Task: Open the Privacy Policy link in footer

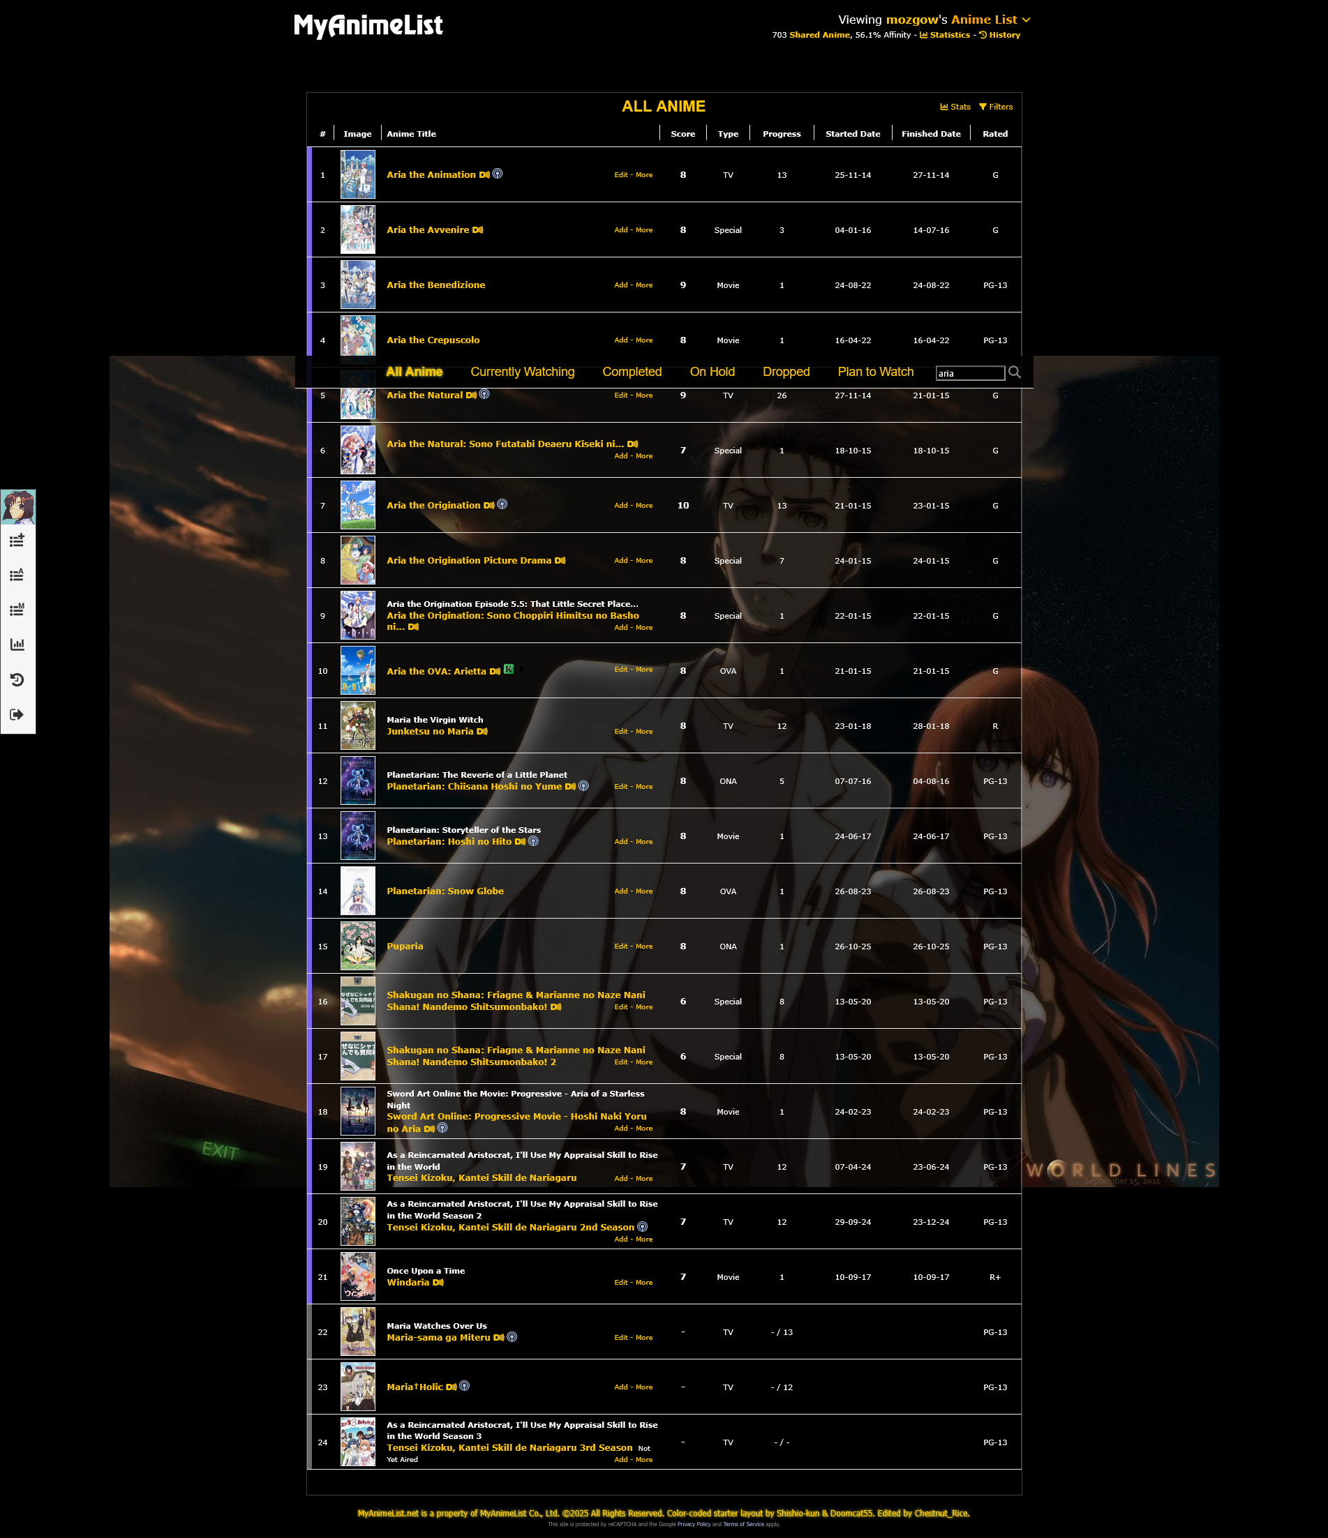Action: pos(694,1525)
